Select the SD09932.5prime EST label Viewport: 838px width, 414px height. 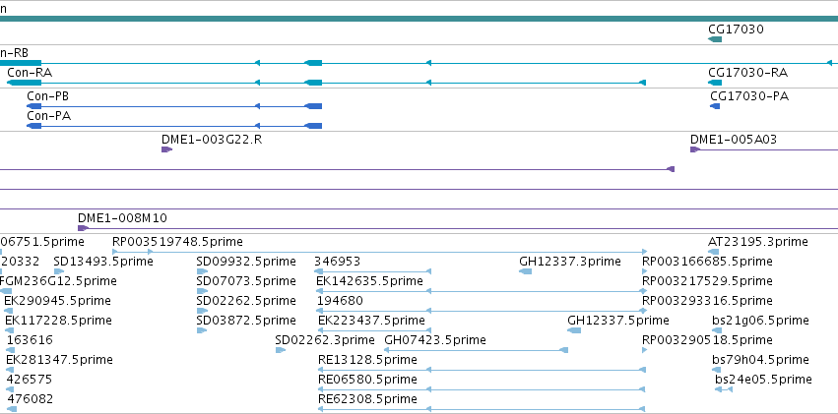coord(246,262)
